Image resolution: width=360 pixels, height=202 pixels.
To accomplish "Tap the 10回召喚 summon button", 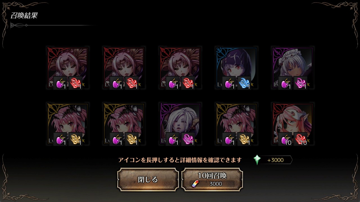I will click(212, 180).
